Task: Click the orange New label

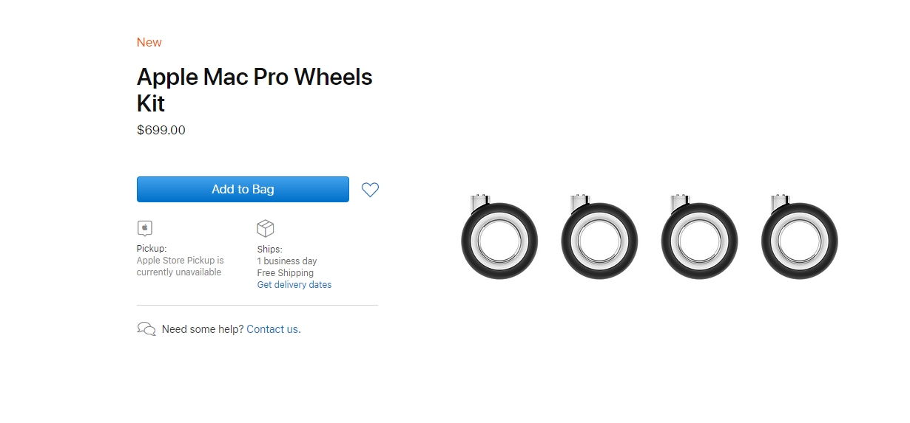Action: tap(149, 43)
